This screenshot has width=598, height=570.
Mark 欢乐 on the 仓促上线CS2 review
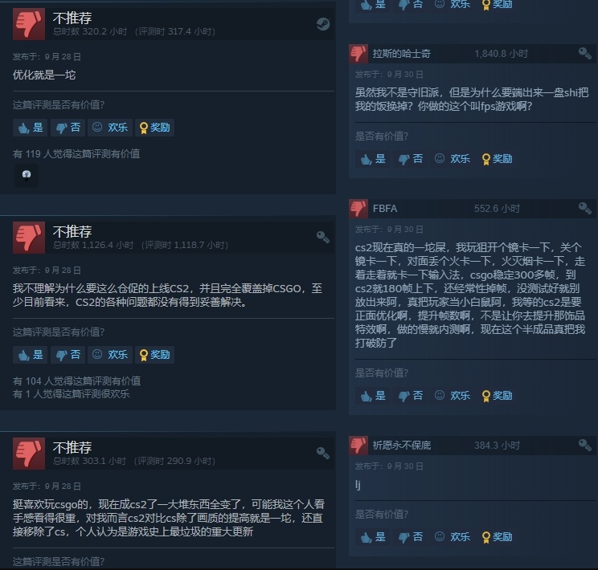110,355
